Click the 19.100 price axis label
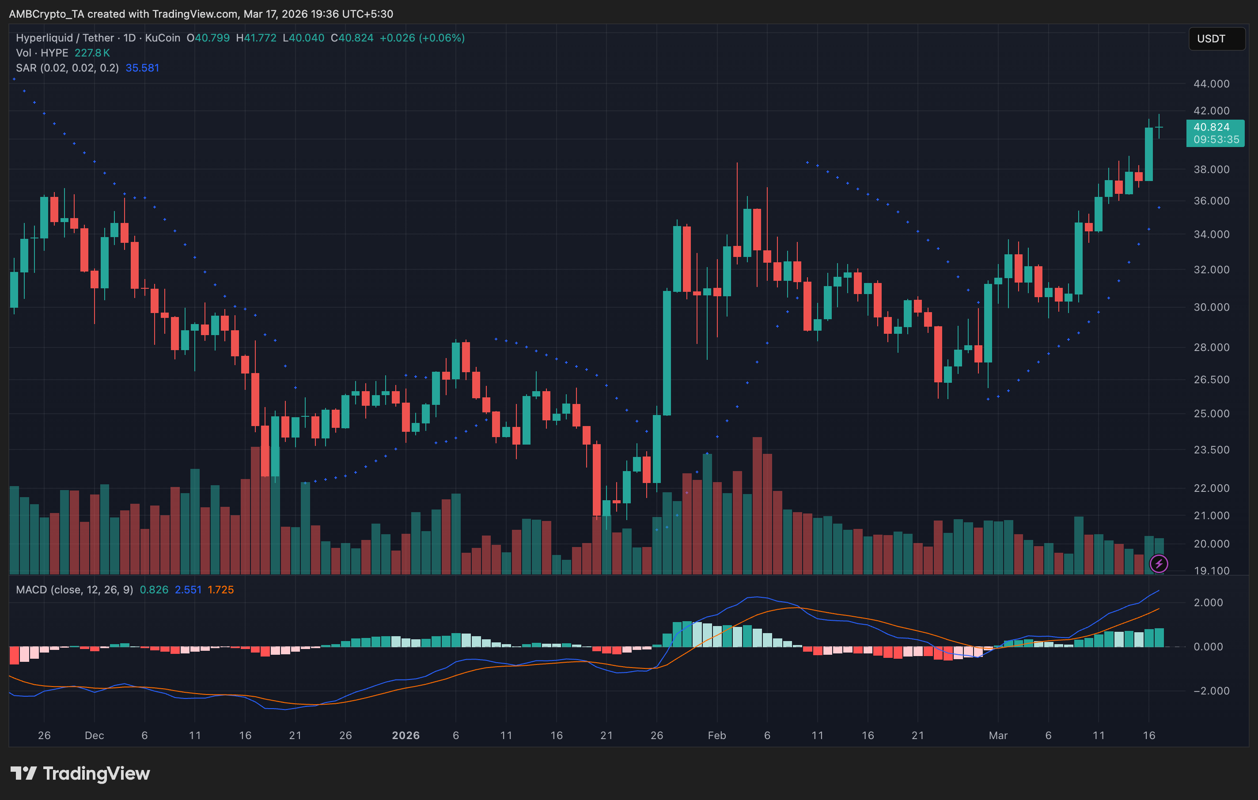The height and width of the screenshot is (800, 1258). (1211, 570)
